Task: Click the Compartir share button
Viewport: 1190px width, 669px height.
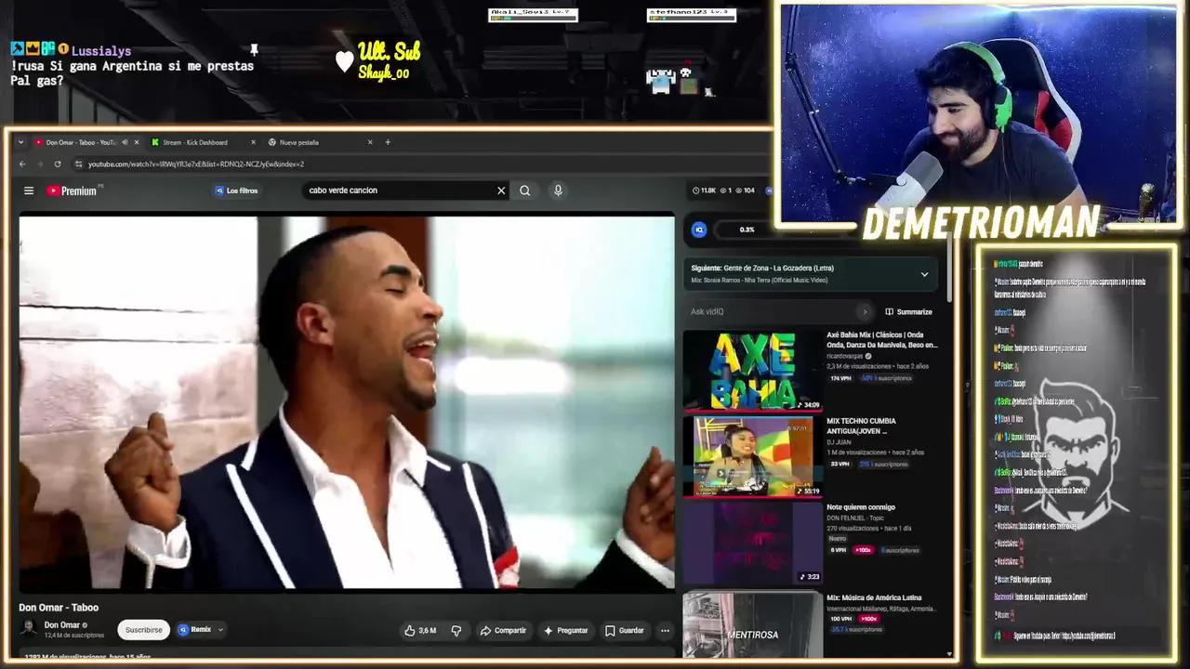Action: [x=503, y=630]
